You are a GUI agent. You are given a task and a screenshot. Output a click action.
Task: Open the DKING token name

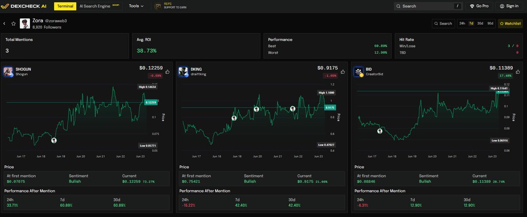click(197, 69)
